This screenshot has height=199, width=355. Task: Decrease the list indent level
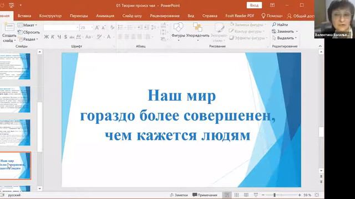click(140, 28)
